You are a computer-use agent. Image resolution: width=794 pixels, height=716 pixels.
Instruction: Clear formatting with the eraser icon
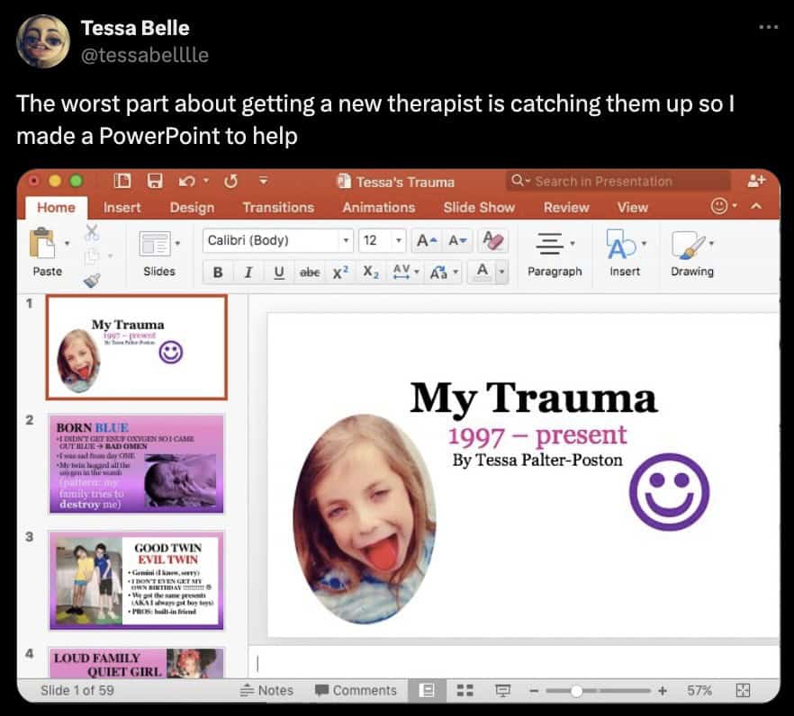tap(493, 240)
